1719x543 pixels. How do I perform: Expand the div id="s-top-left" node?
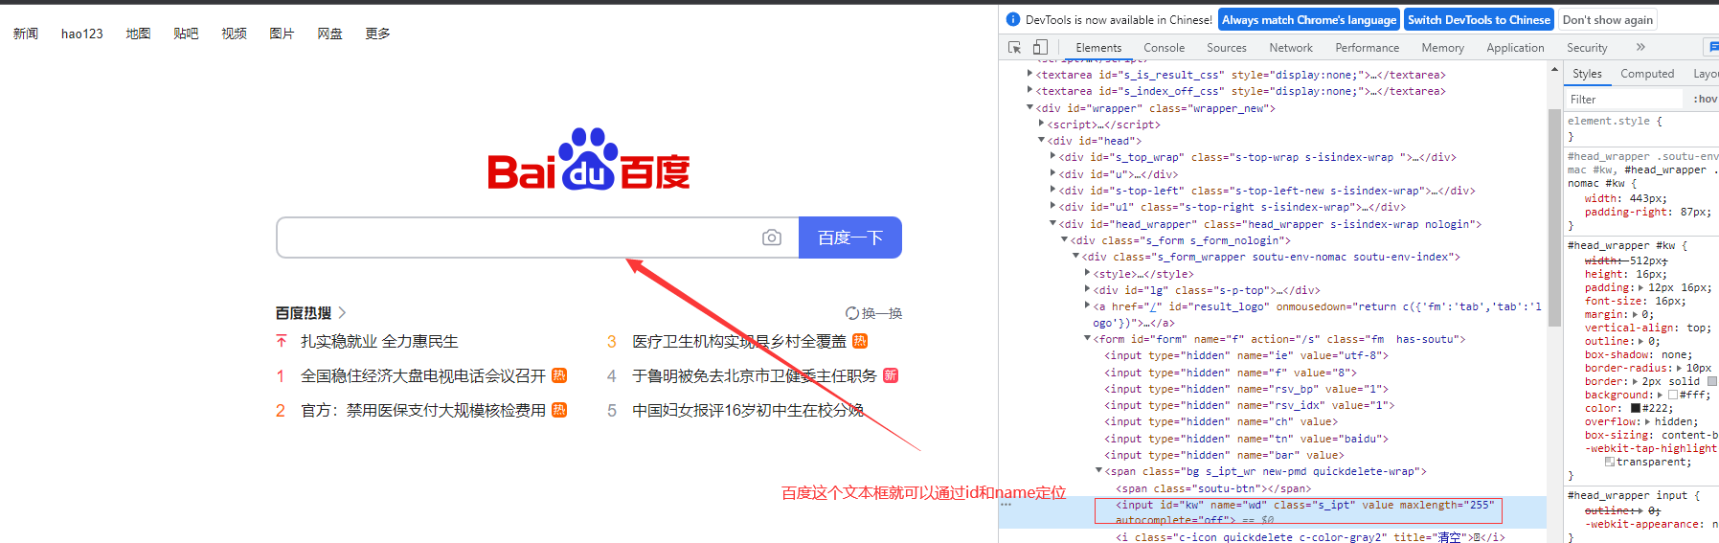click(x=1053, y=190)
